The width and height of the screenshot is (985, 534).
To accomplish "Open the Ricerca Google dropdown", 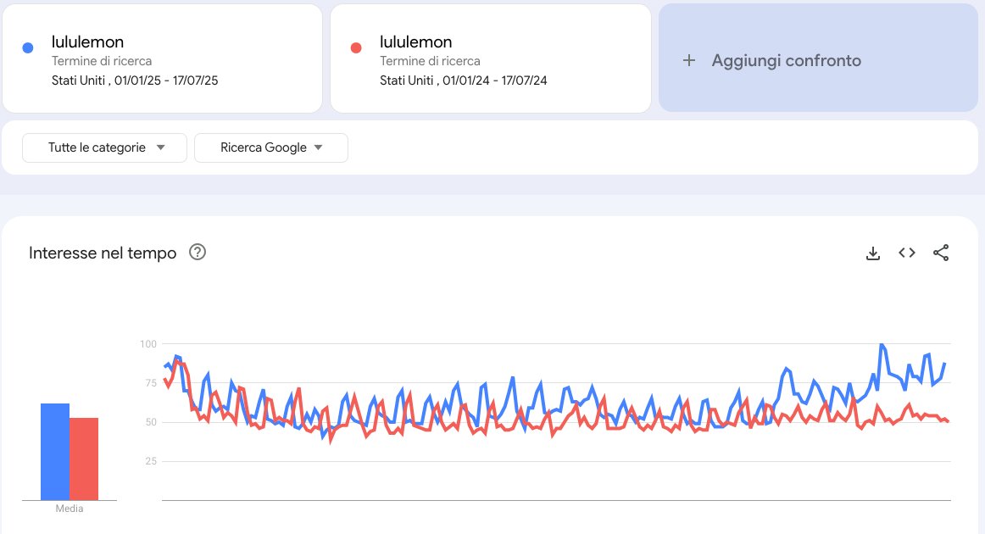I will click(x=270, y=147).
